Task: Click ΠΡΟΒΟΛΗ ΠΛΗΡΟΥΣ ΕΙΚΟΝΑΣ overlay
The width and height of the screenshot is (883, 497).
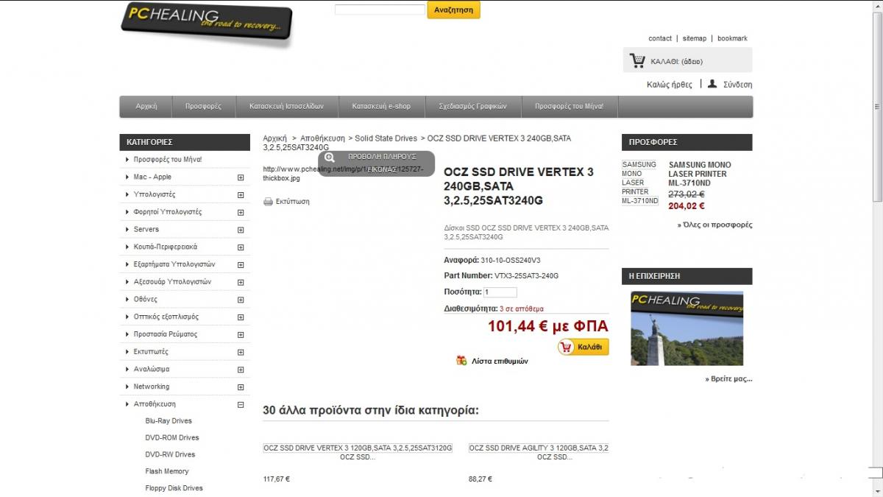Action: [377, 163]
